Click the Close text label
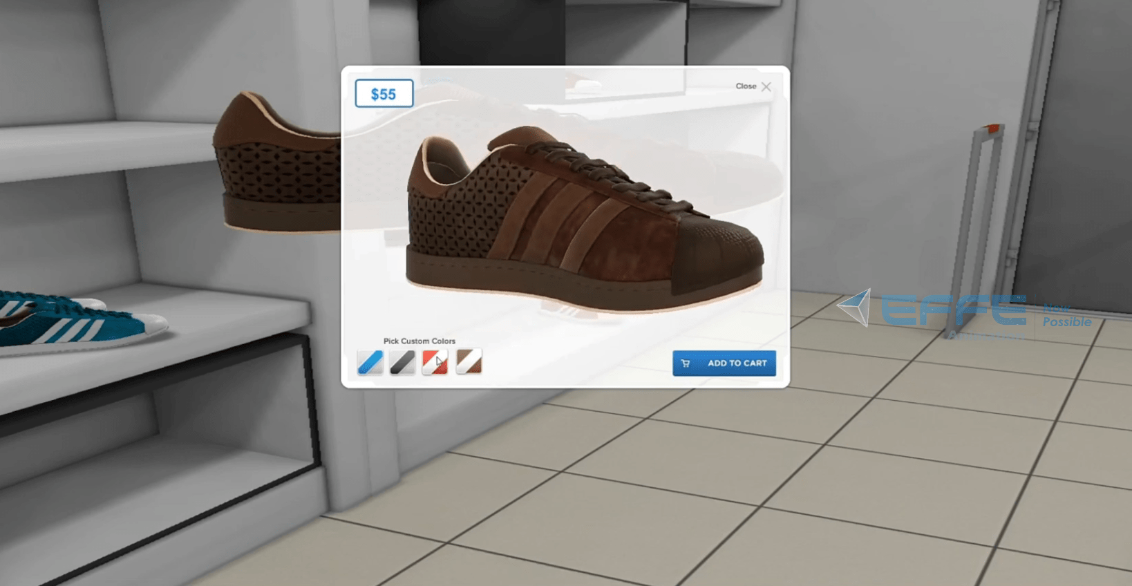This screenshot has height=586, width=1132. pyautogui.click(x=746, y=86)
